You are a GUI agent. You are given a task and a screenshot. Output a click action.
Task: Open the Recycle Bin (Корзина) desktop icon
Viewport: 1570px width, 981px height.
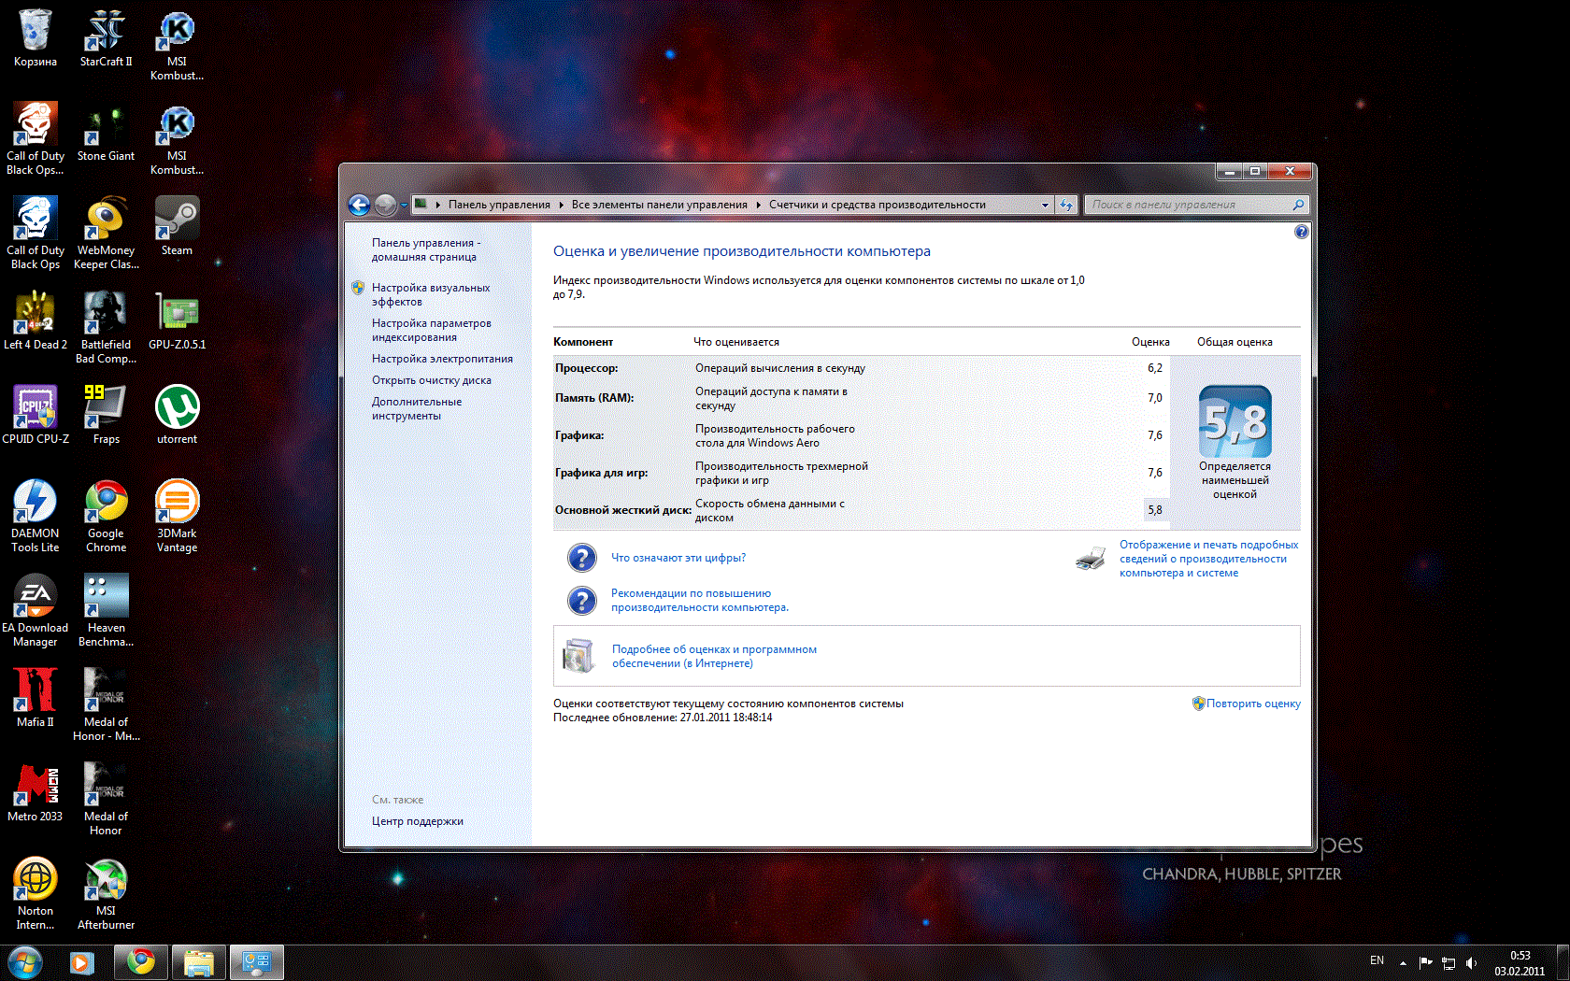pyautogui.click(x=35, y=37)
